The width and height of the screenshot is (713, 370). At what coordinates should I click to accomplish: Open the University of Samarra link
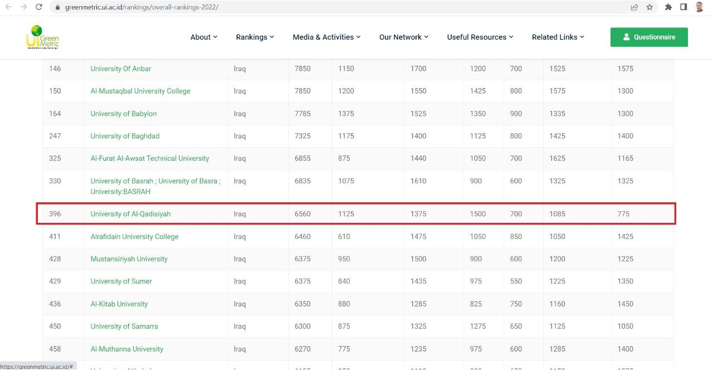click(x=124, y=326)
